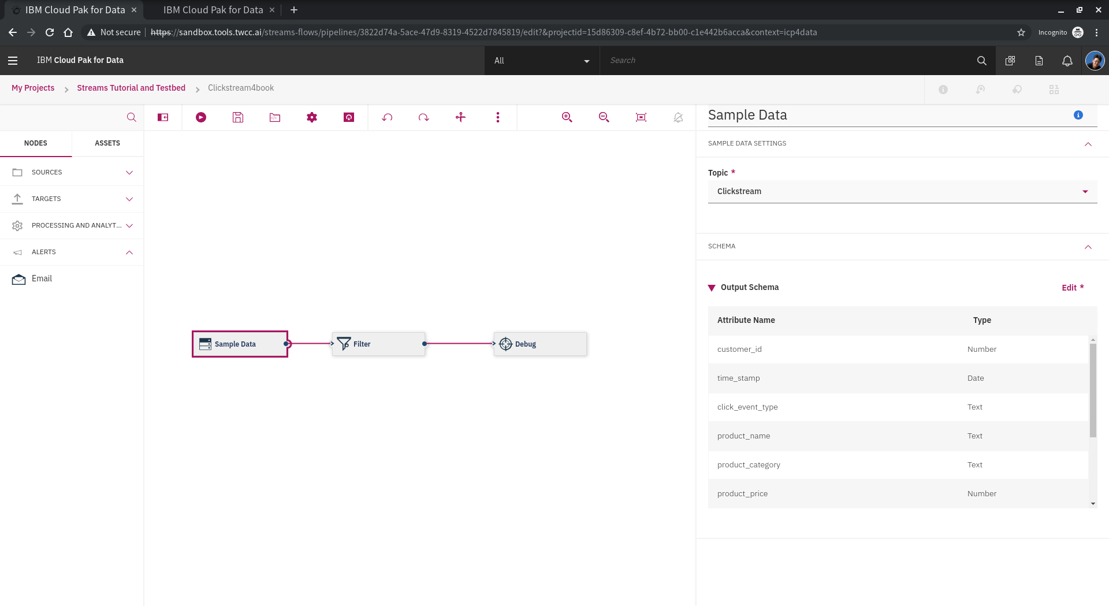The image size is (1109, 606).
Task: Save the flow with the floppy disk icon
Action: 238,117
